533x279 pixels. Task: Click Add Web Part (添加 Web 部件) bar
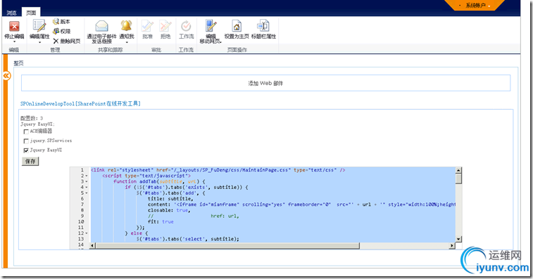pyautogui.click(x=265, y=83)
